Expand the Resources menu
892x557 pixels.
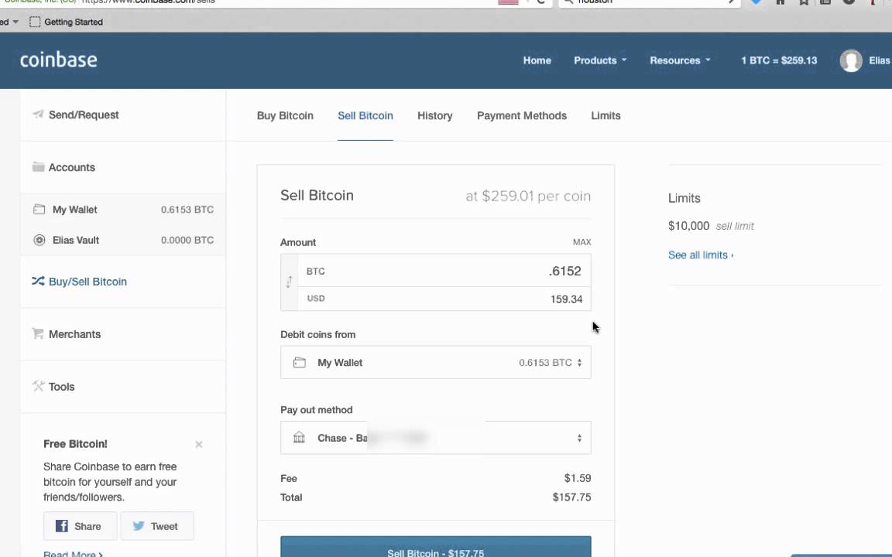pyautogui.click(x=680, y=60)
